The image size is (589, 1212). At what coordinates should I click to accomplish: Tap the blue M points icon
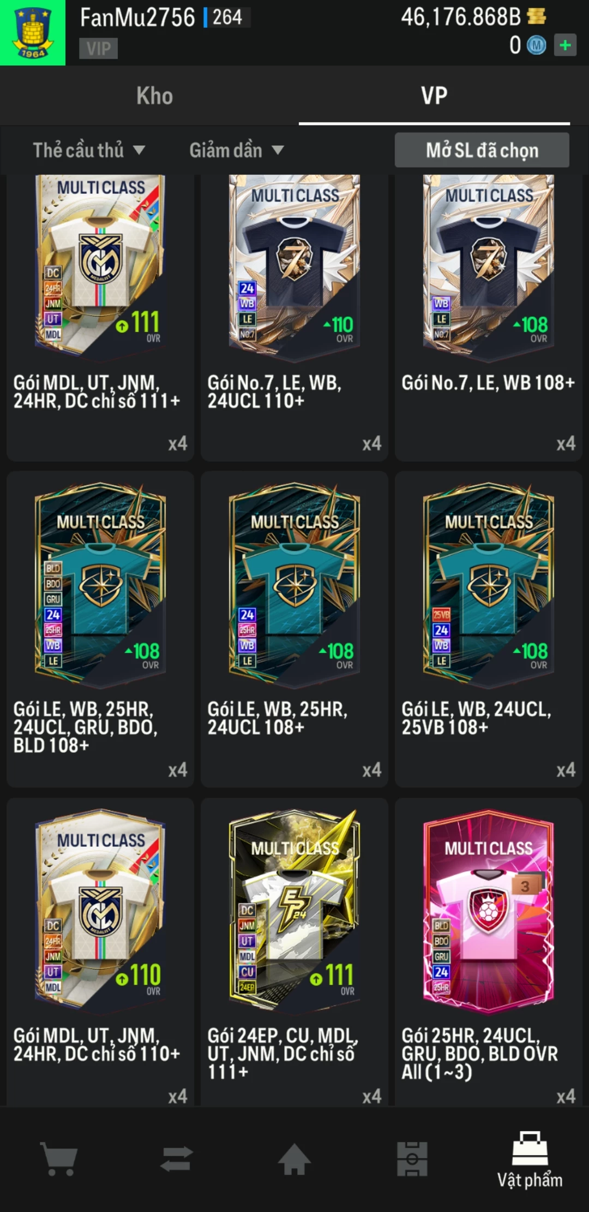click(536, 45)
